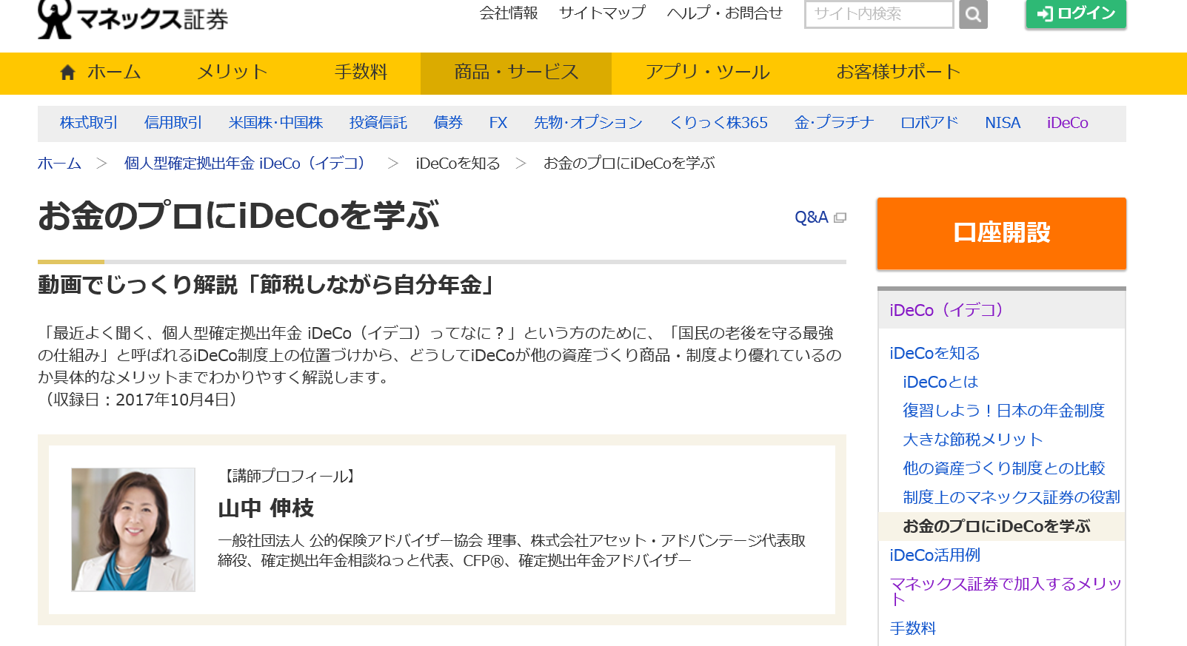Open 他の資産づくり制度との比較 link
This screenshot has width=1187, height=646.
1003,468
